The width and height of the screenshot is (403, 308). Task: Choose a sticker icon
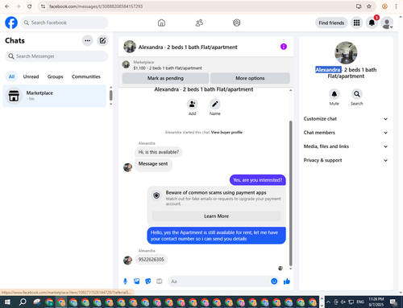tap(148, 281)
